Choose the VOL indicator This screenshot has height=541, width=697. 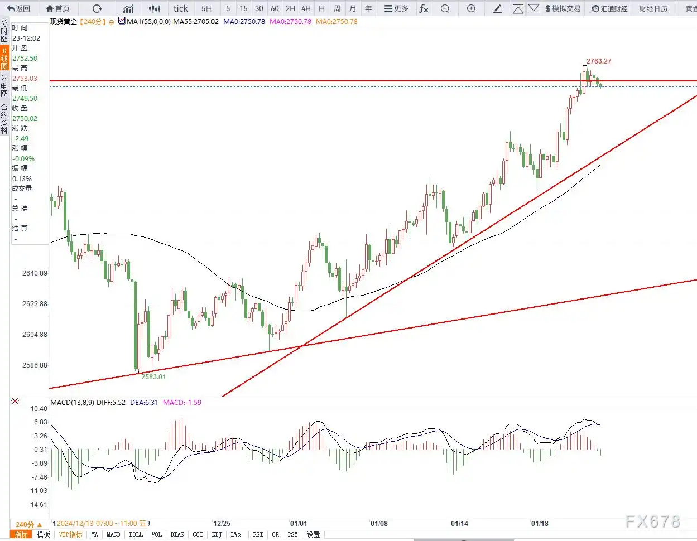click(157, 534)
